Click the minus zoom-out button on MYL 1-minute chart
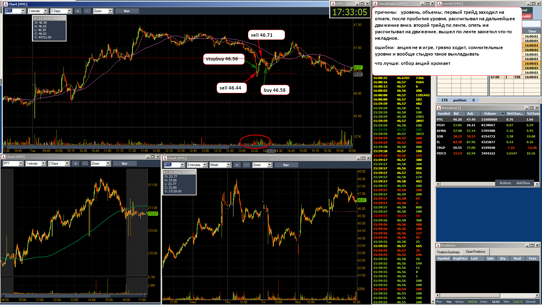The image size is (542, 305). [87, 11]
